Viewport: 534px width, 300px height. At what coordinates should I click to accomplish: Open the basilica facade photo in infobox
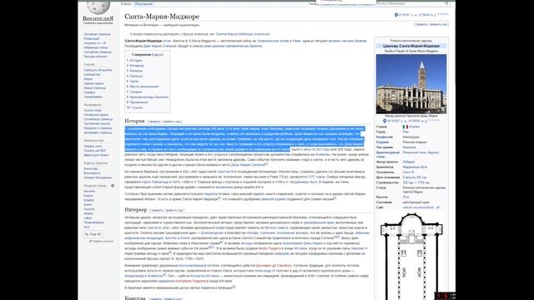pos(411,84)
